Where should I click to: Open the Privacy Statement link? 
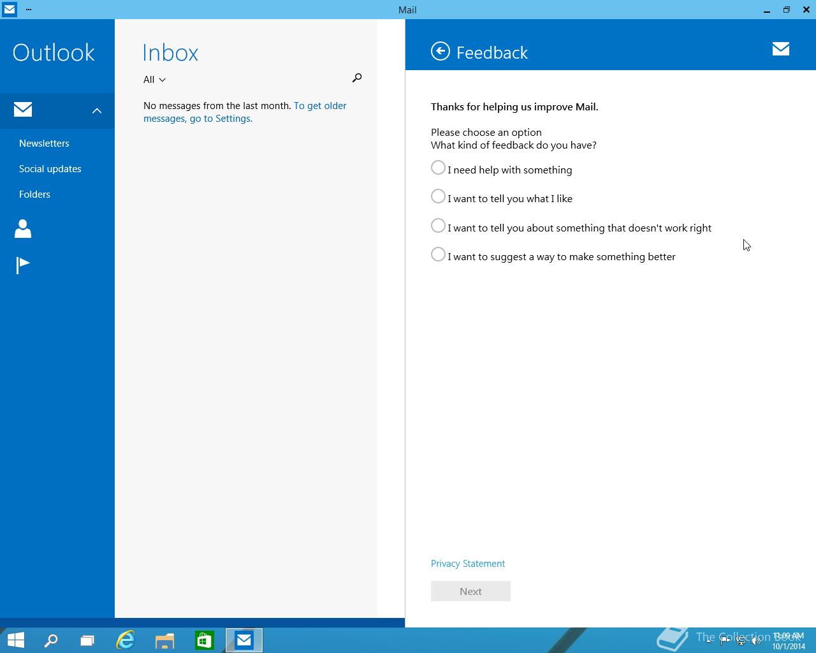tap(468, 564)
